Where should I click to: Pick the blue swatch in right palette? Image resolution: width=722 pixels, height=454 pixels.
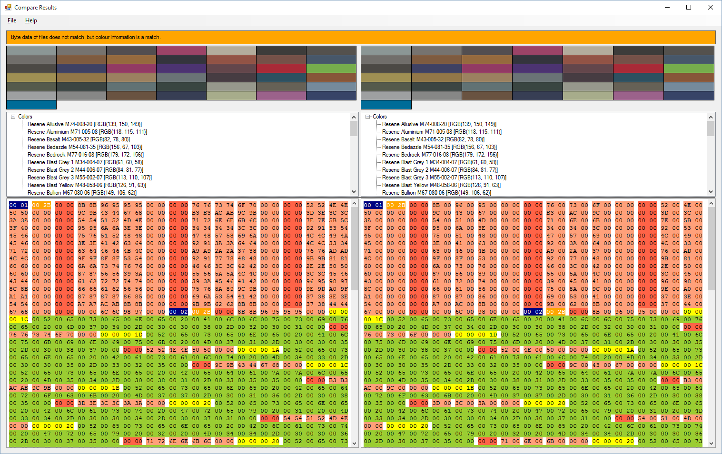[x=386, y=105]
